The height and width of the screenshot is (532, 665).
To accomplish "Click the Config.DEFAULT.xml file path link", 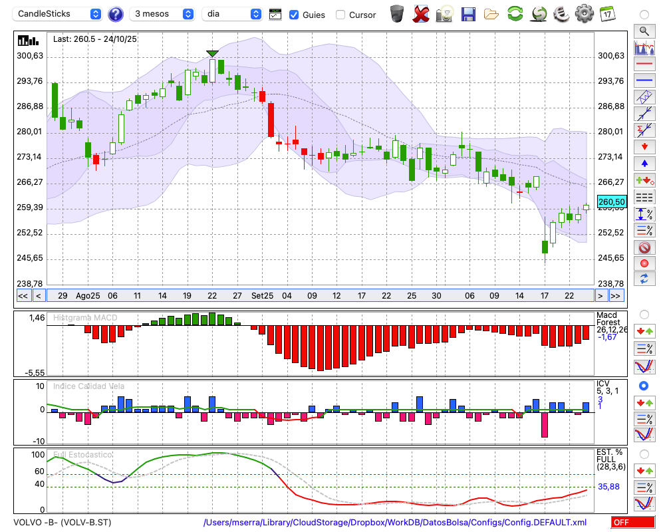I will click(x=395, y=523).
